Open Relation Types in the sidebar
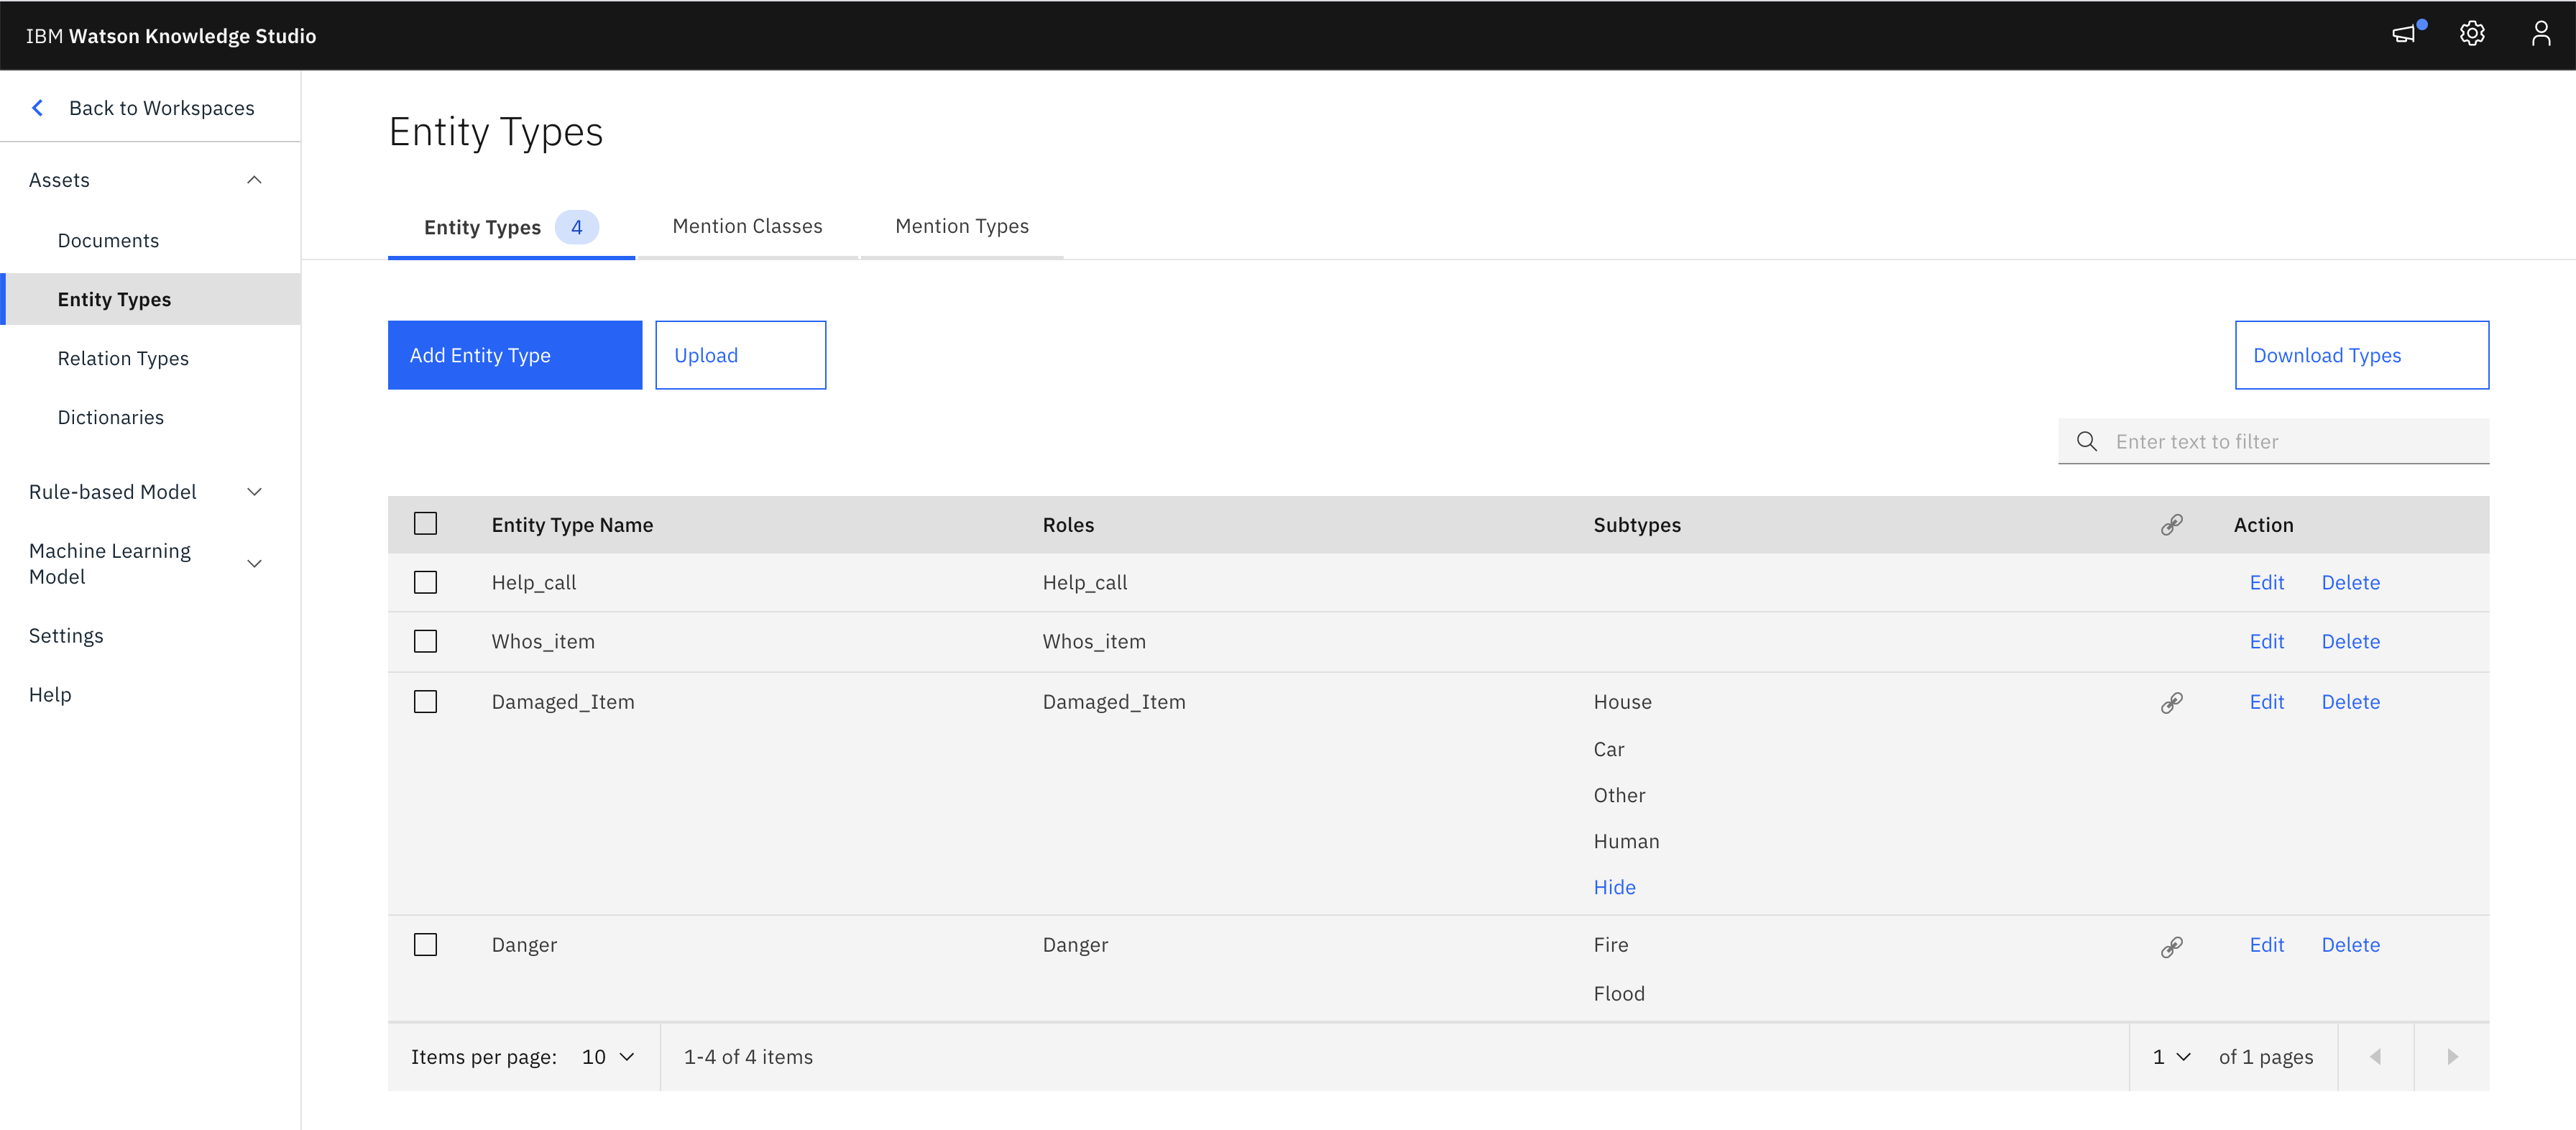2576x1130 pixels. click(x=123, y=359)
